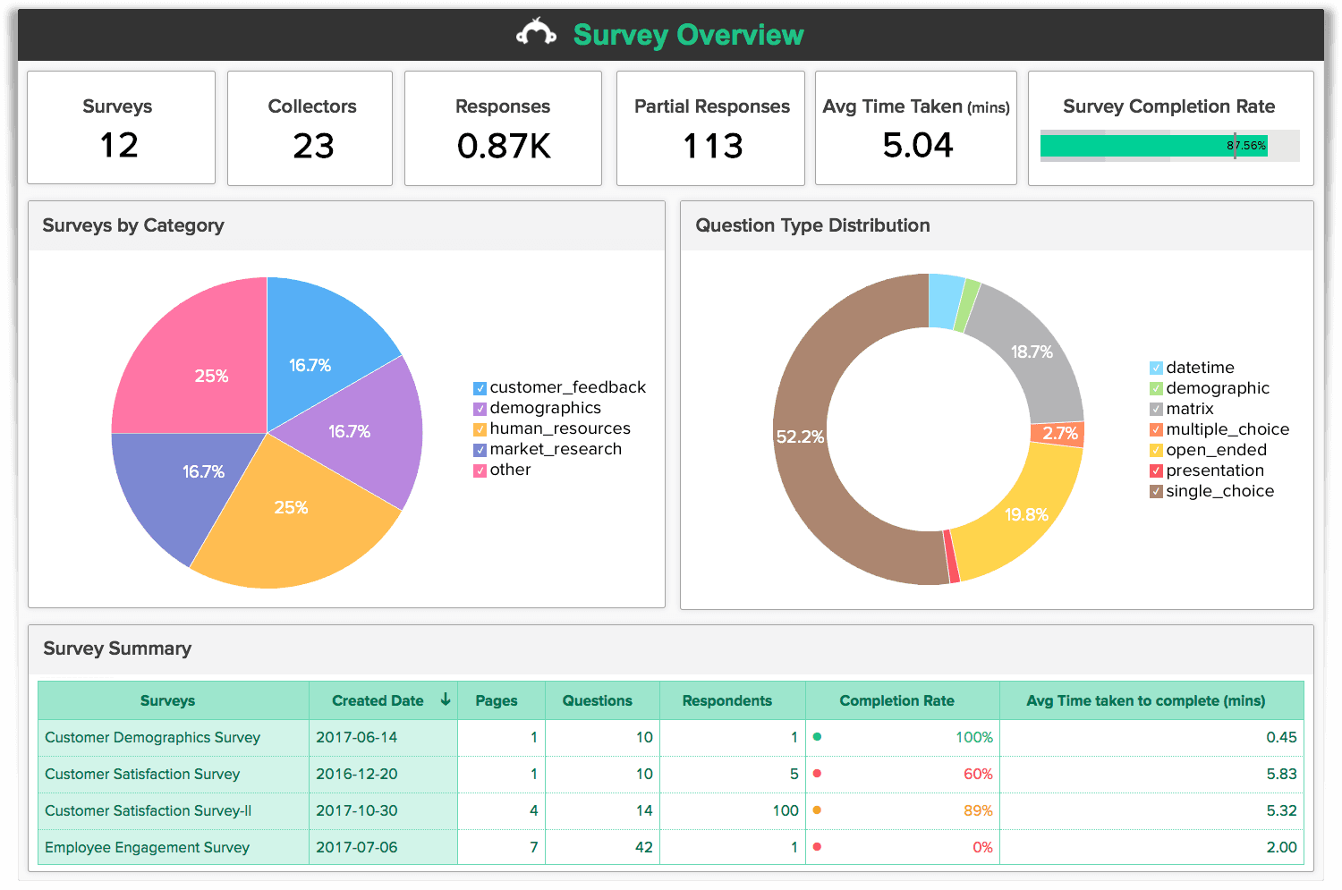Click the sort arrow on Created Date column

click(446, 700)
